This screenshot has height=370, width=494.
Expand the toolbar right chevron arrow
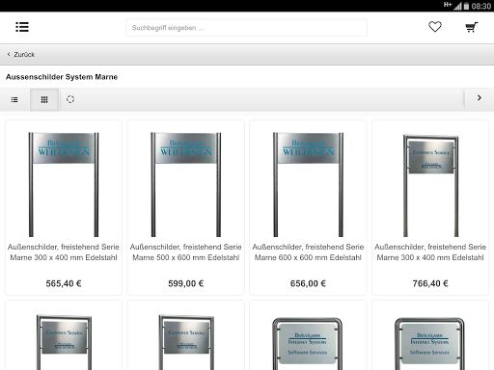tap(479, 98)
